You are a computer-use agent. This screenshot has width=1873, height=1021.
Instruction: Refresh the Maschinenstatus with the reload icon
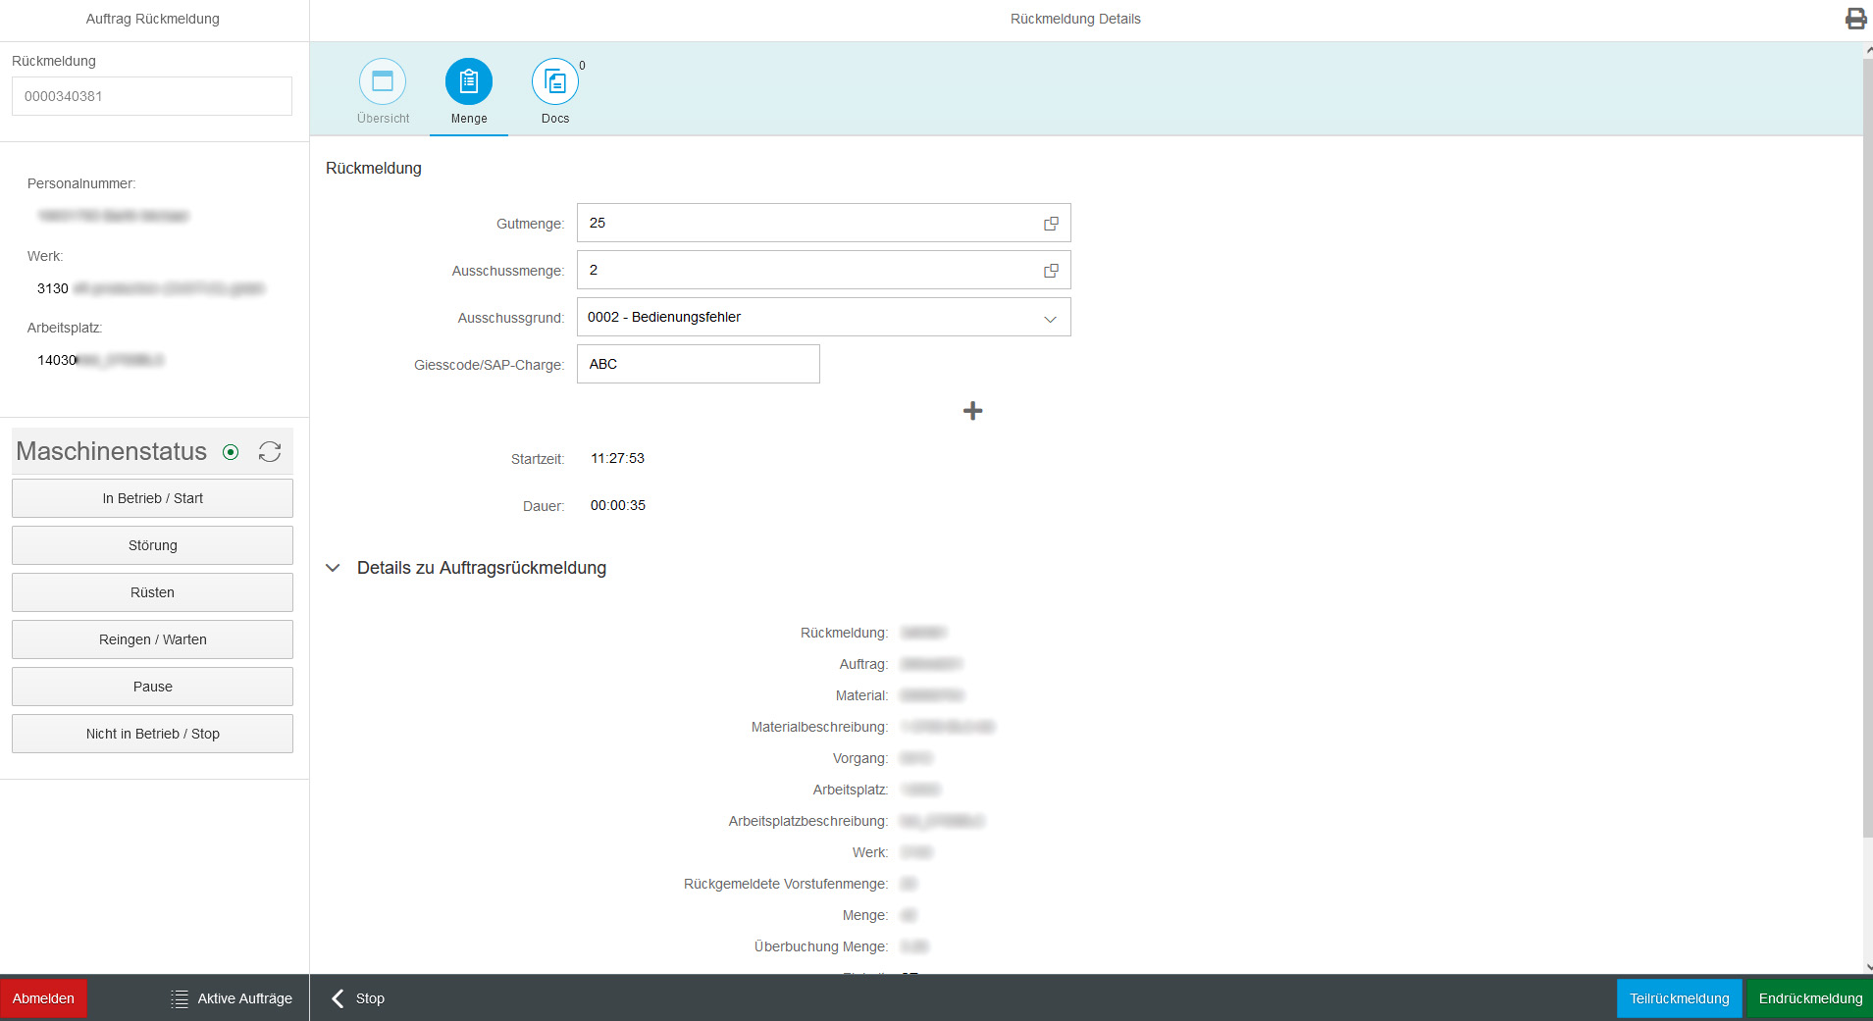point(270,451)
